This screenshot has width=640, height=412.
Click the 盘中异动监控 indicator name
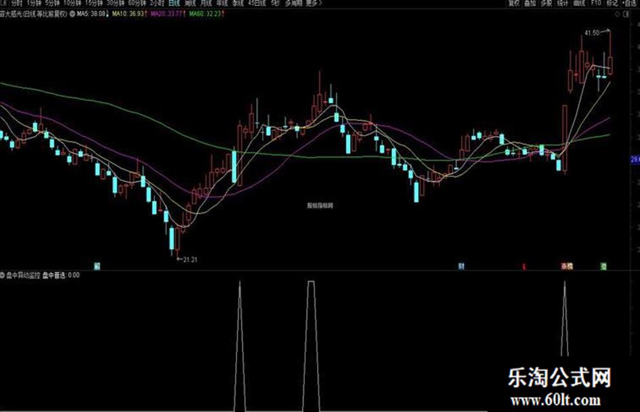(23, 275)
